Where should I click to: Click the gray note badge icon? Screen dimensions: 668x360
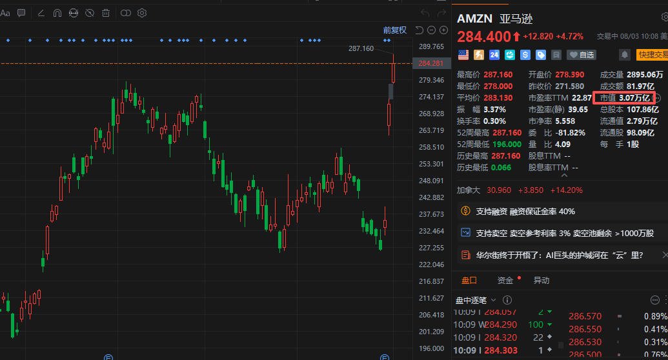(x=556, y=55)
